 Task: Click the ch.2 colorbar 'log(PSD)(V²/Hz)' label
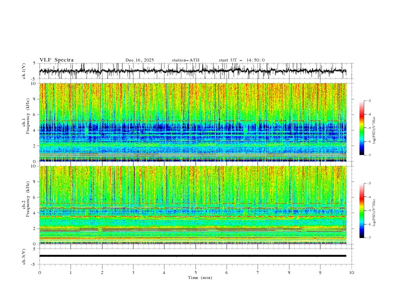click(x=374, y=212)
